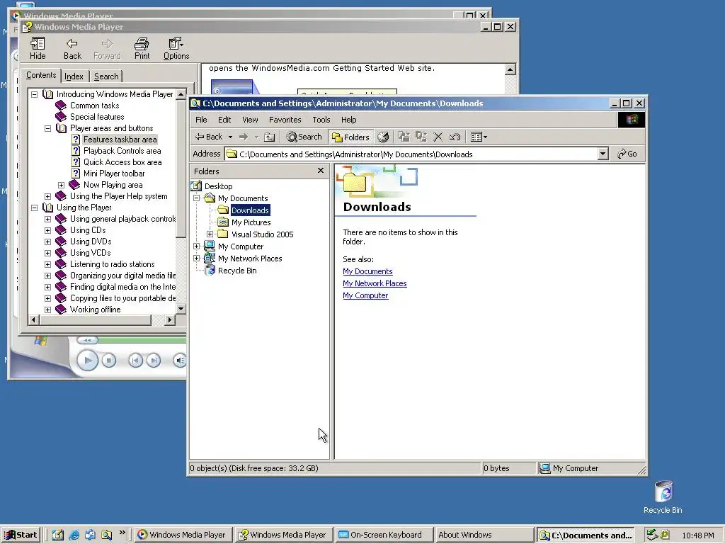
Task: Click Next track button in Media Player
Action: [x=154, y=361]
